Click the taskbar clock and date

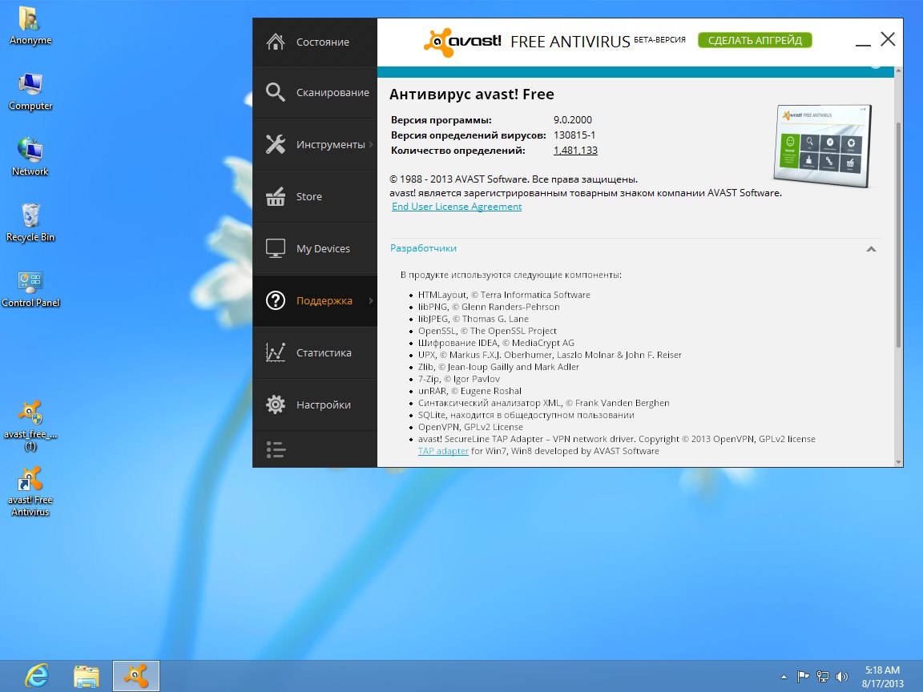882,677
